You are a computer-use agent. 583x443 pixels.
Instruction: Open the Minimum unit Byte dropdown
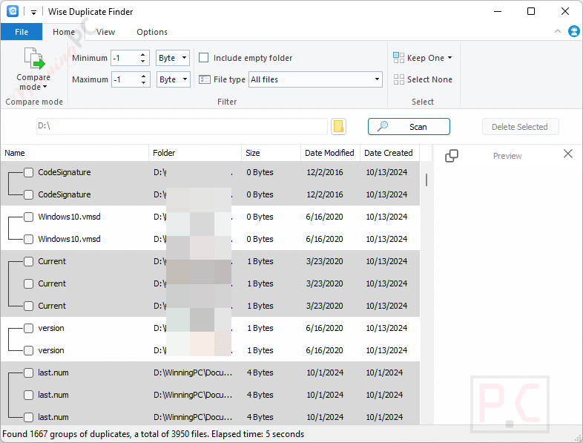[173, 58]
